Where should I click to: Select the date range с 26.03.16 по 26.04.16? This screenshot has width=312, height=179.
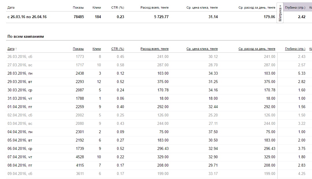(27, 17)
